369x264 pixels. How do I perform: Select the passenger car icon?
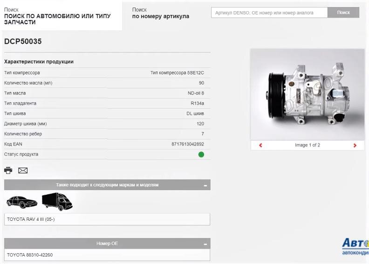point(21,202)
